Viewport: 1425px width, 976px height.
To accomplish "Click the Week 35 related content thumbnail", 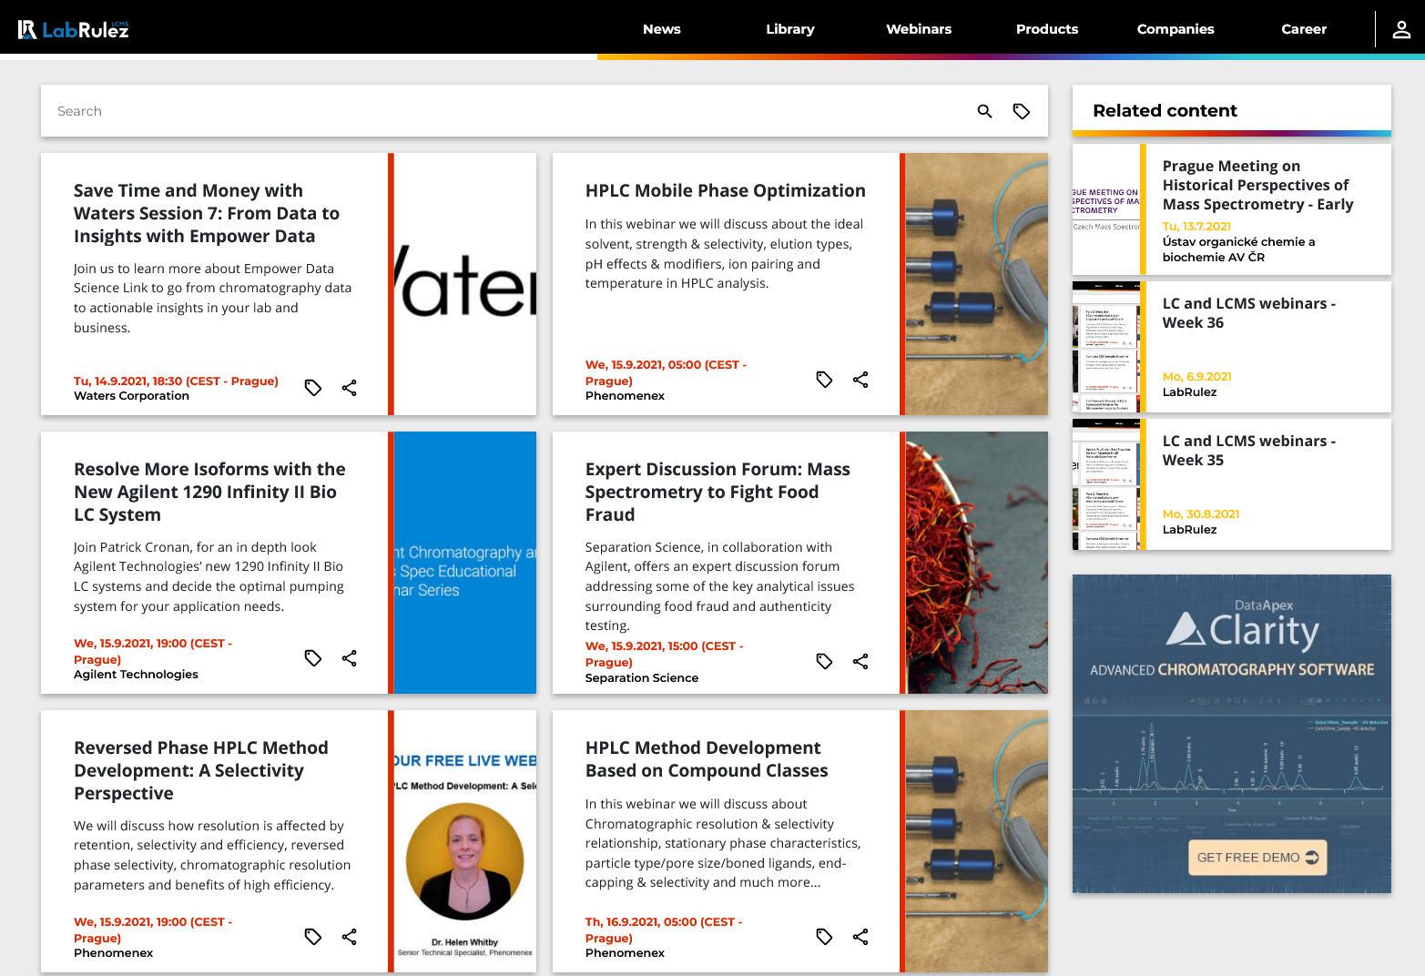I will tap(1106, 484).
